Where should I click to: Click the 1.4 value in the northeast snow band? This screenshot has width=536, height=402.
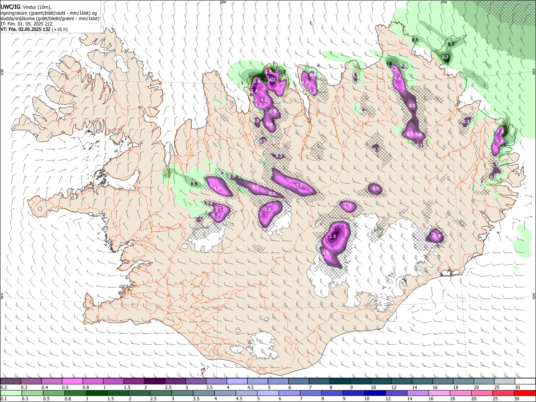[398, 78]
